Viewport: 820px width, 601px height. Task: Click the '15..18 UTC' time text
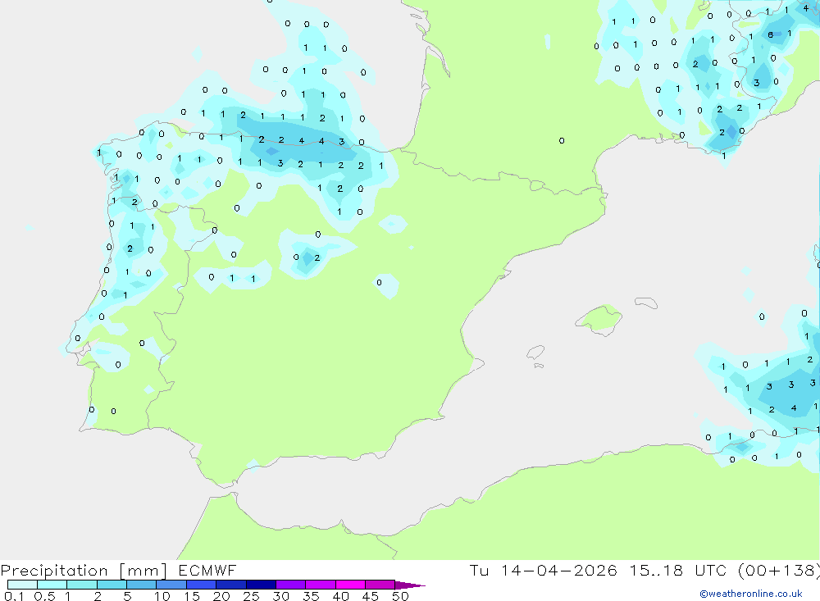click(x=678, y=570)
